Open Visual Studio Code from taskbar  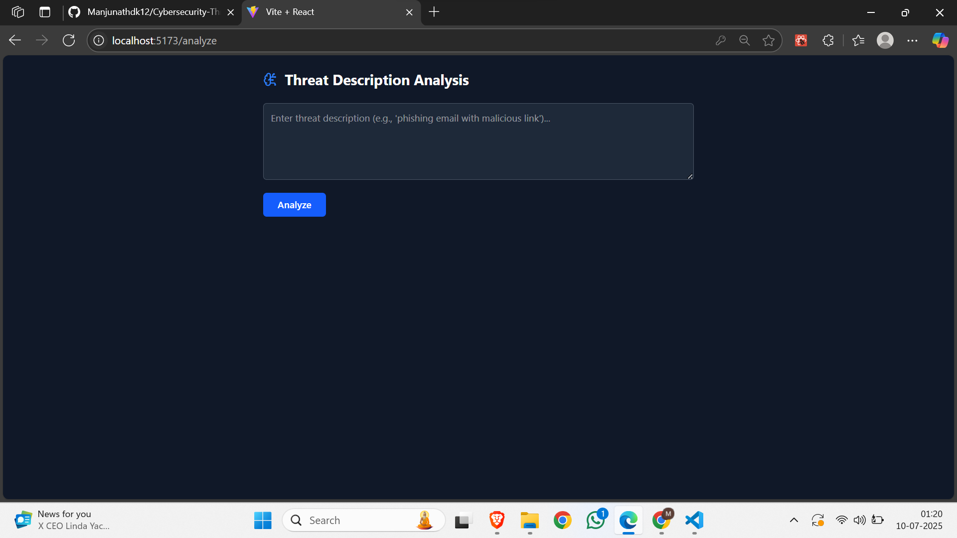click(x=694, y=520)
